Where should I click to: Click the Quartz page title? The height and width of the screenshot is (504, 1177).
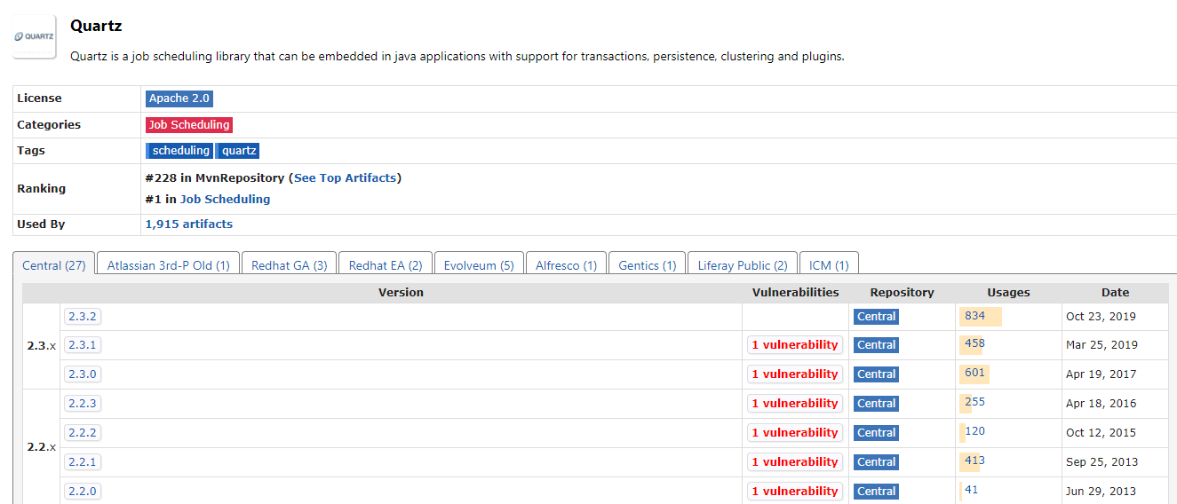click(96, 26)
